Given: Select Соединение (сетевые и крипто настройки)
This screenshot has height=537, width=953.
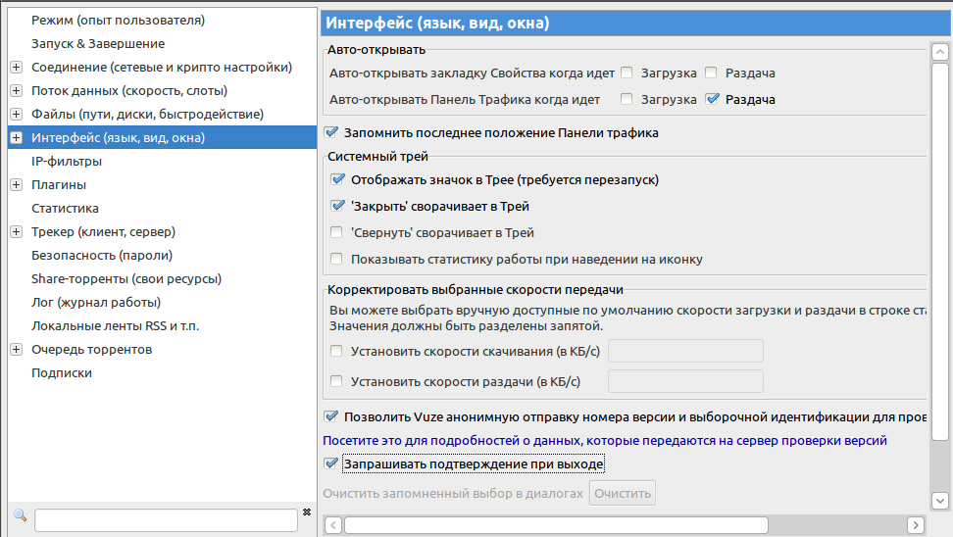Looking at the screenshot, I should pyautogui.click(x=162, y=67).
